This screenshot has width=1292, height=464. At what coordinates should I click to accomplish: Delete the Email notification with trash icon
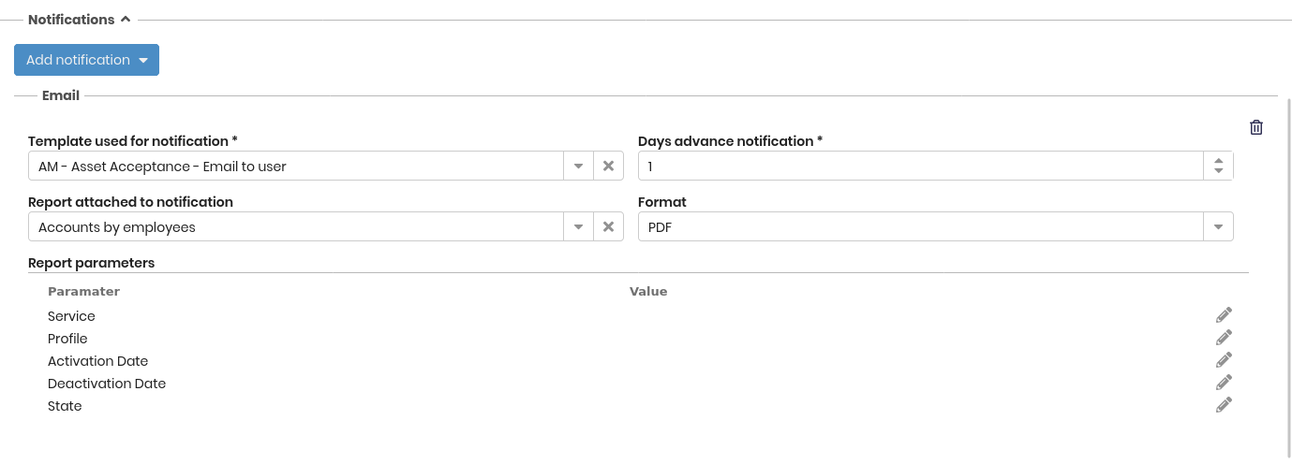click(1256, 127)
